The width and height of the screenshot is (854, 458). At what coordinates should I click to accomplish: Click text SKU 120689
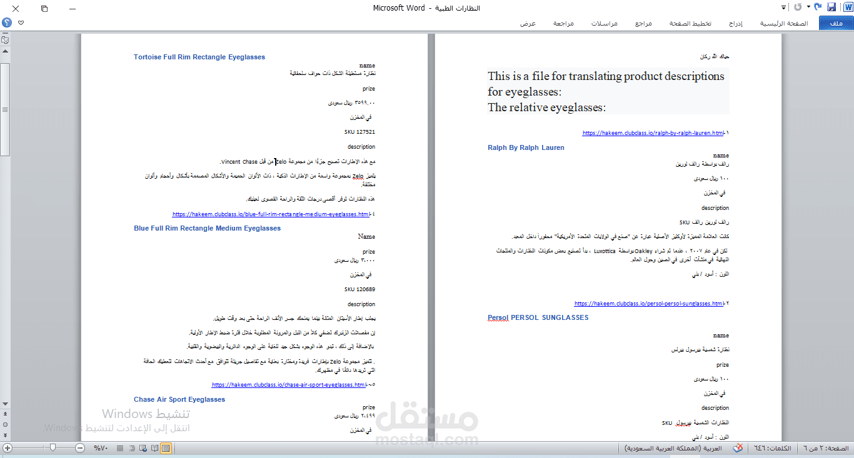click(x=359, y=289)
